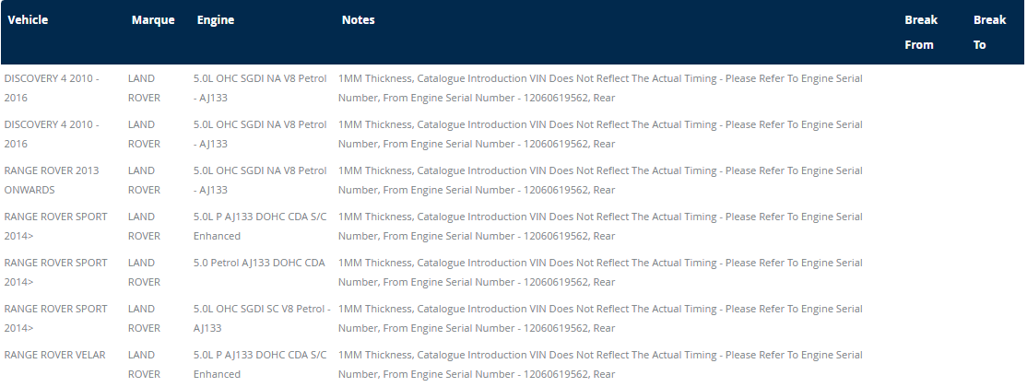Click the Break To column header

point(989,32)
